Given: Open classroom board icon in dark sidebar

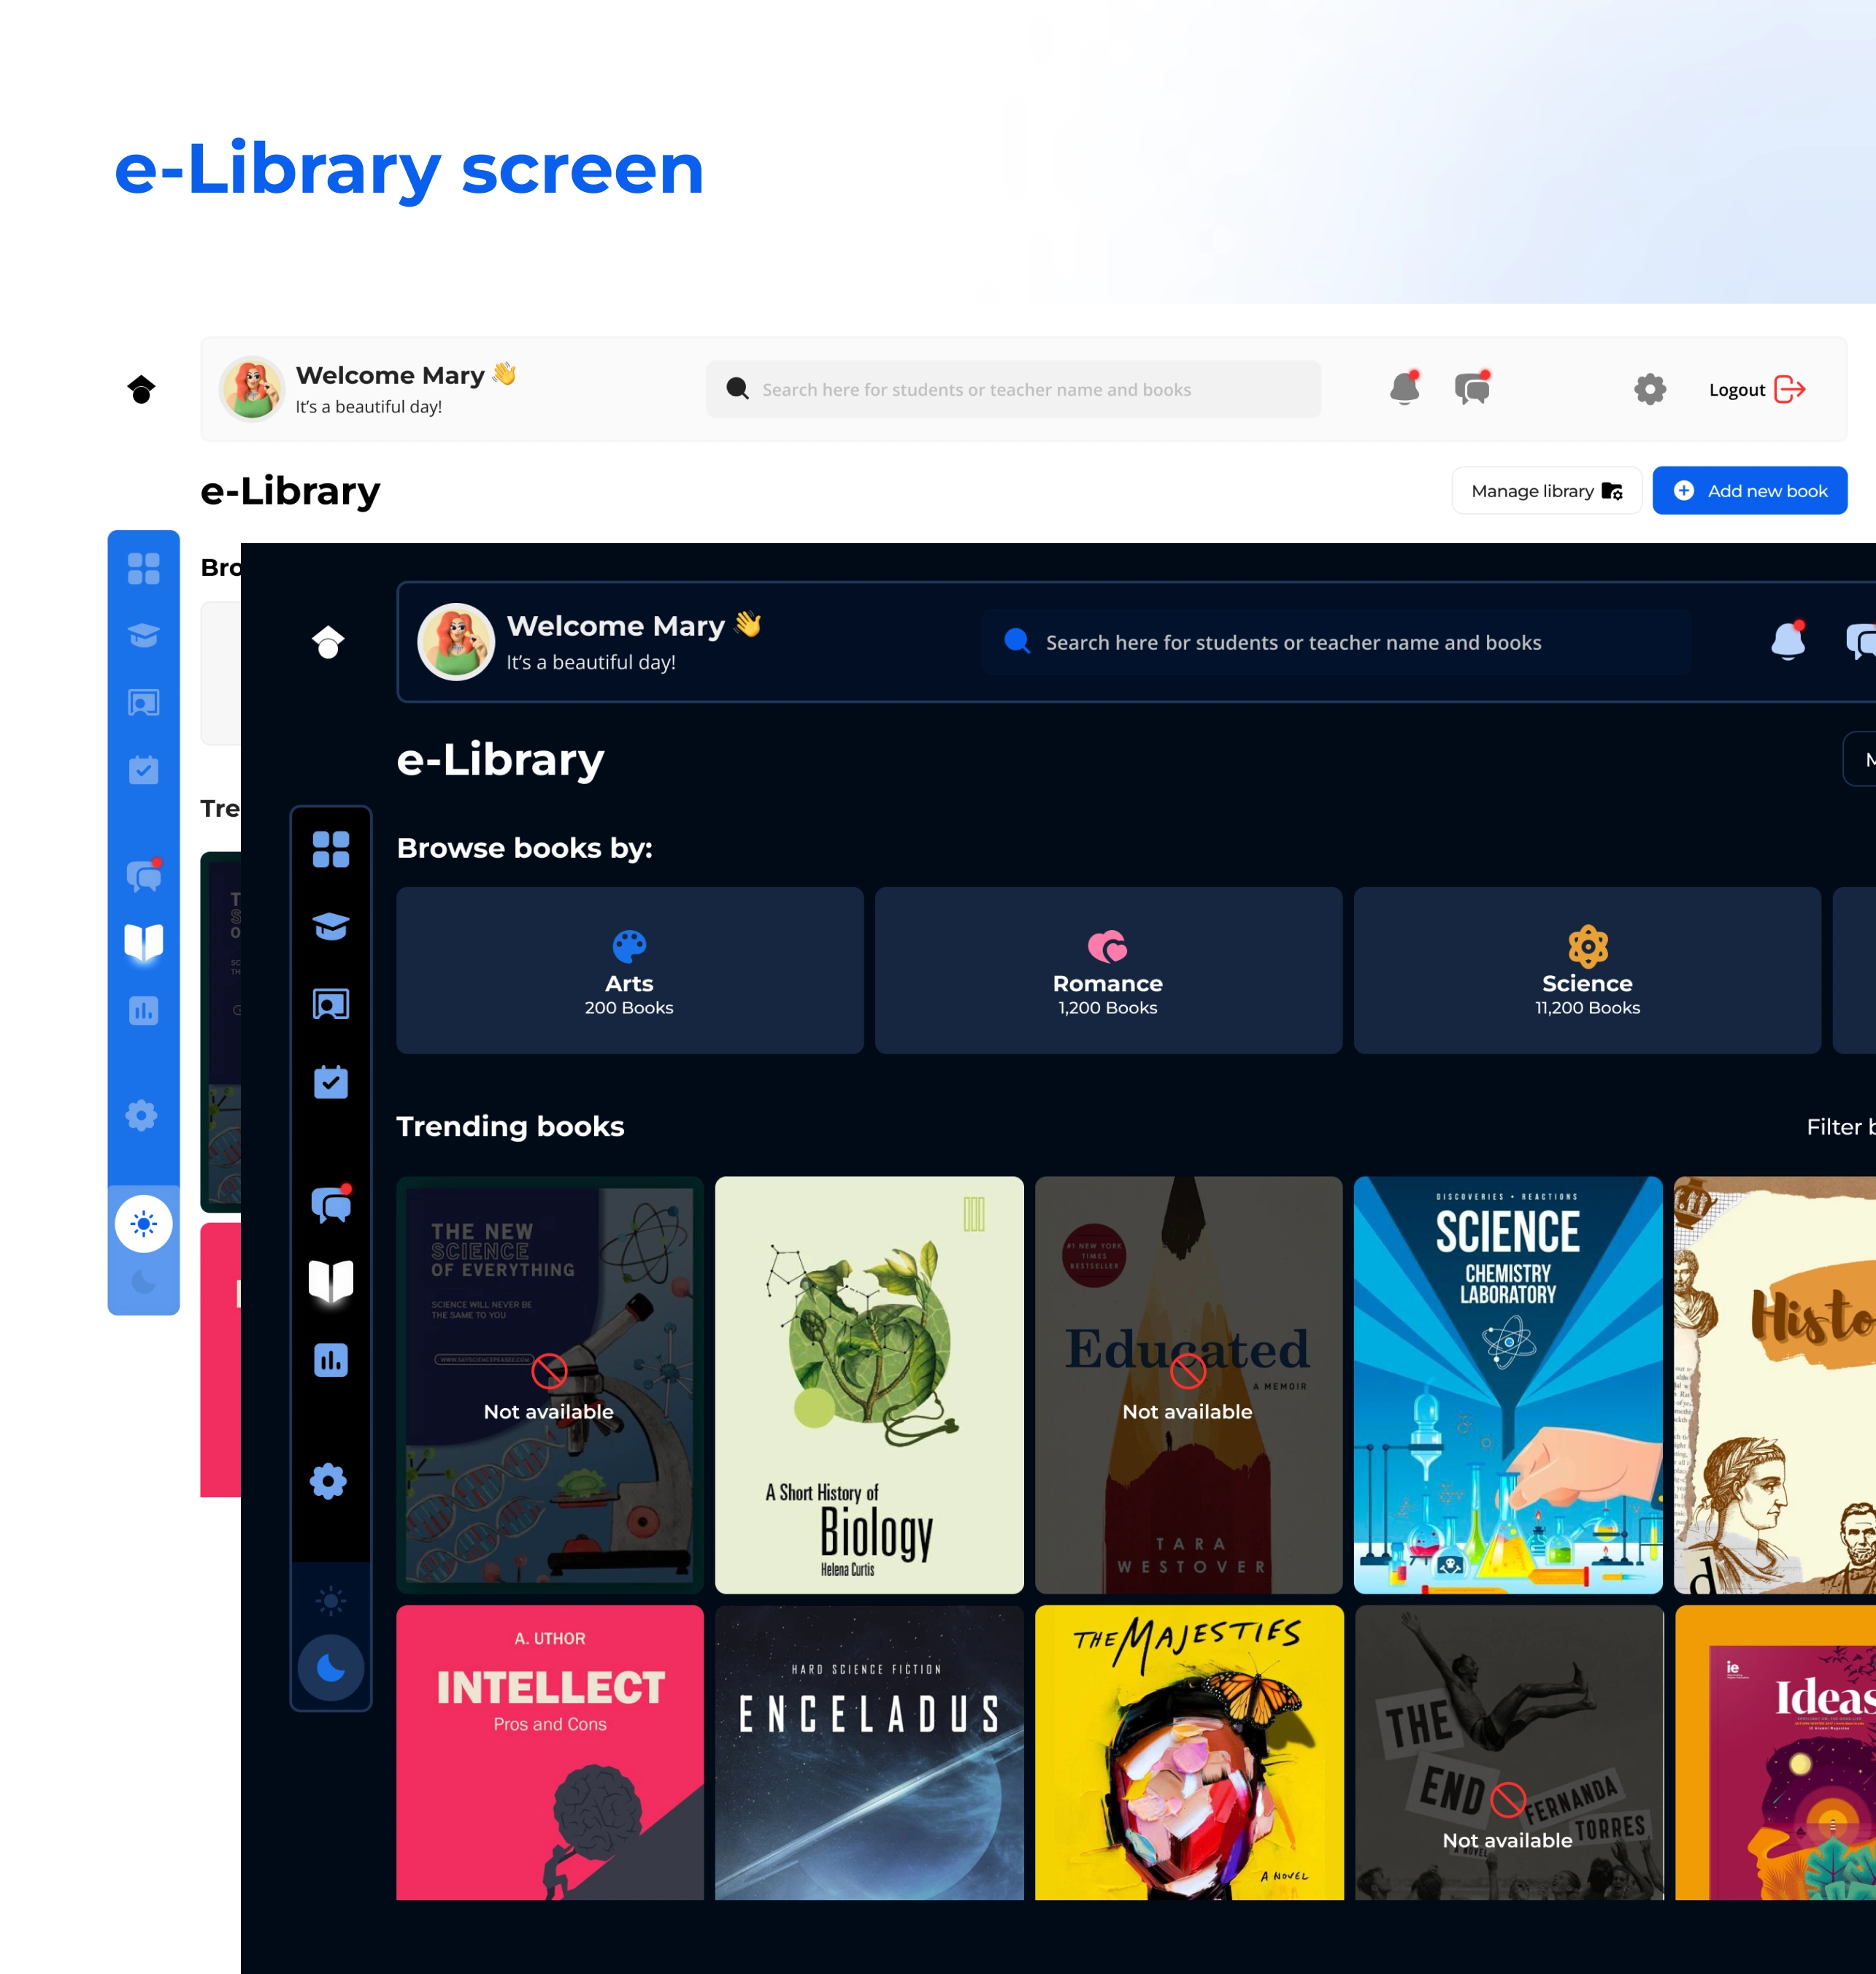Looking at the screenshot, I should pyautogui.click(x=331, y=1004).
